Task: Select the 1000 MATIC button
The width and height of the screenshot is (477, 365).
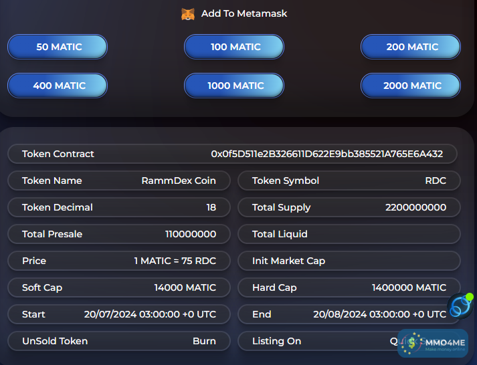Action: 234,86
